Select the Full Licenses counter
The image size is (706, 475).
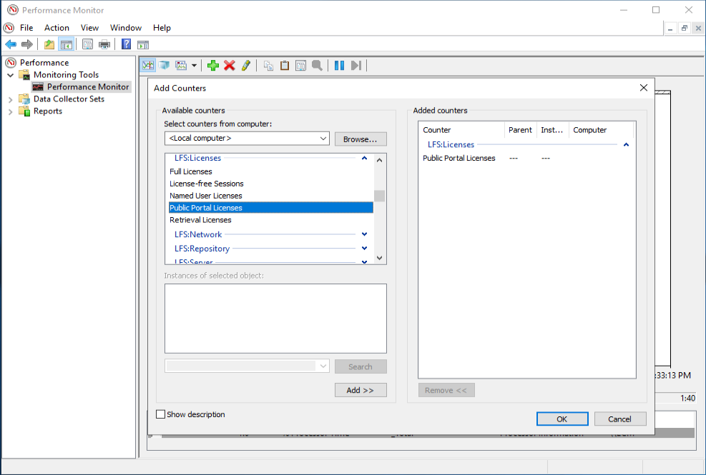pos(190,171)
